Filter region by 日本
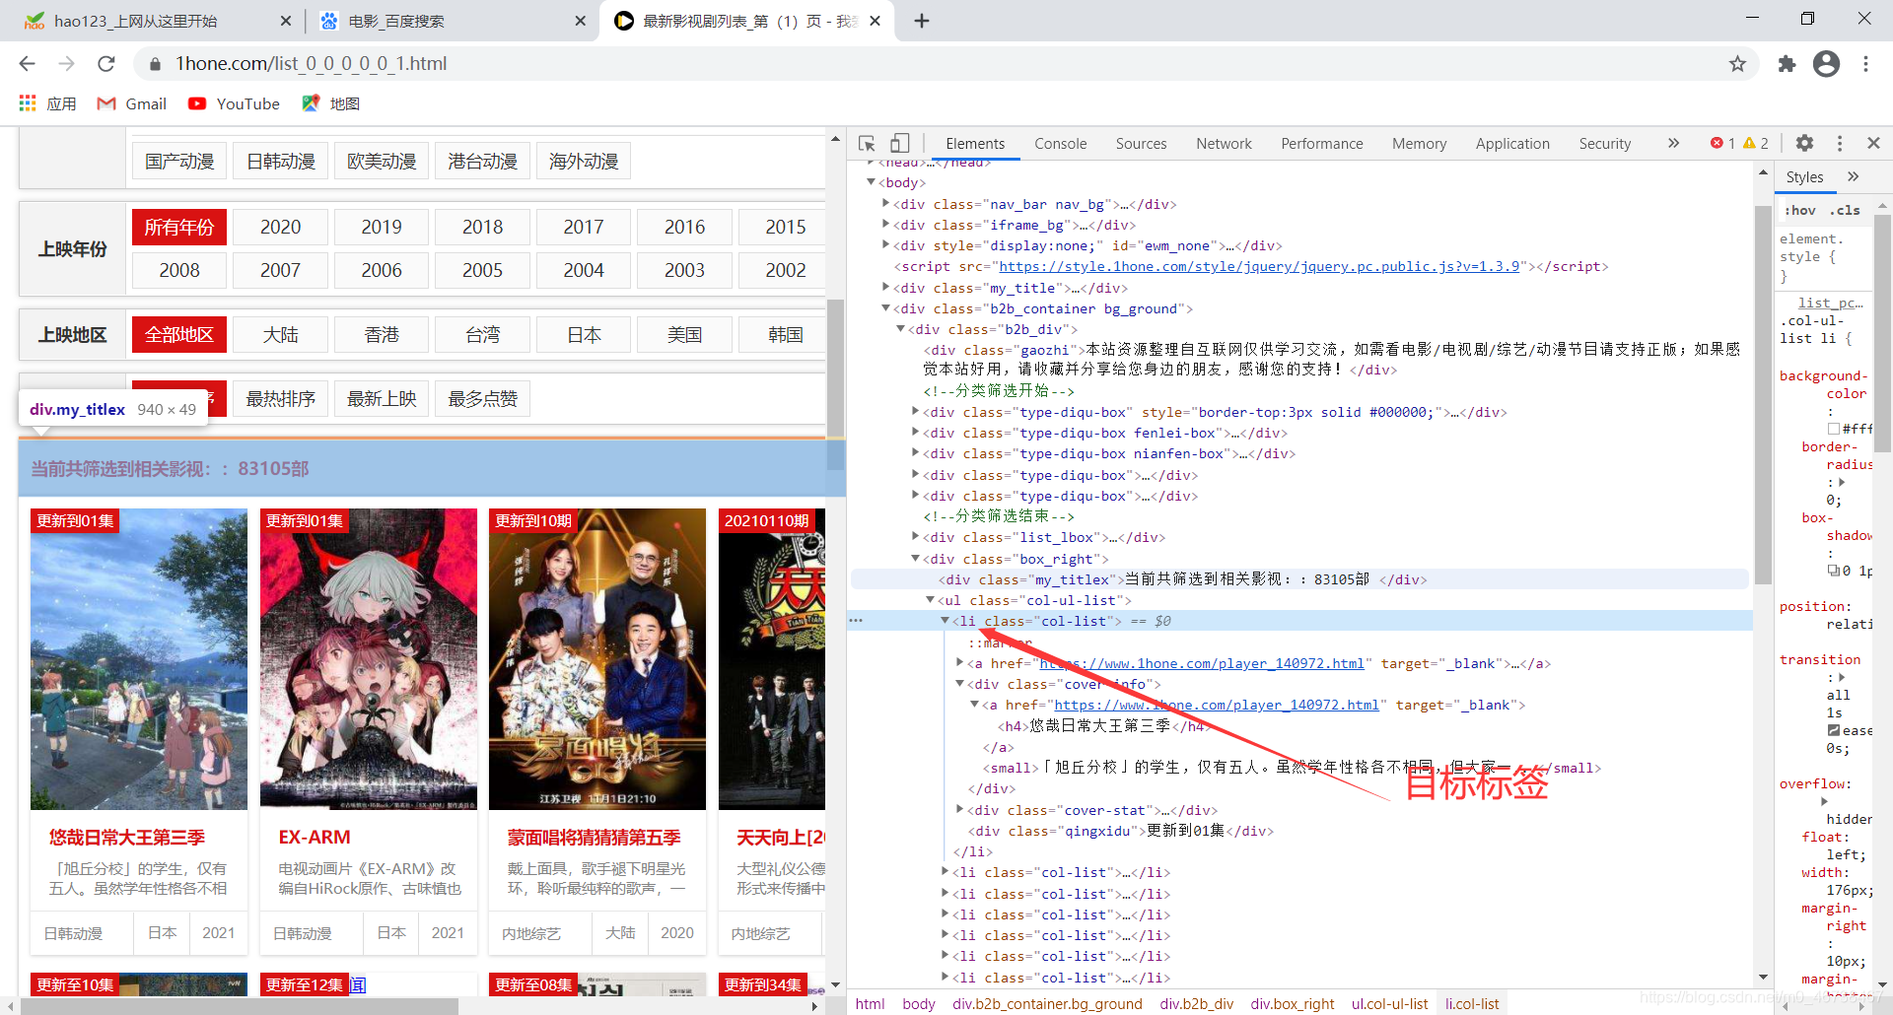The width and height of the screenshot is (1893, 1015). point(584,335)
